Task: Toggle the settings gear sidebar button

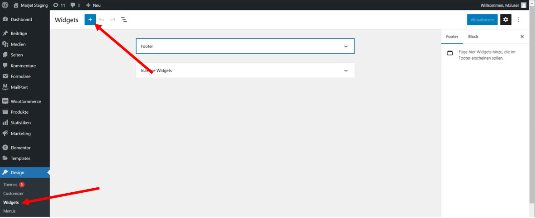Action: point(506,20)
